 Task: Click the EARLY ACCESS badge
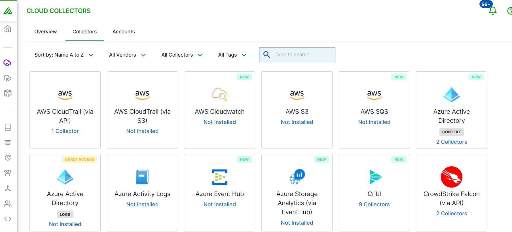pyautogui.click(x=80, y=159)
